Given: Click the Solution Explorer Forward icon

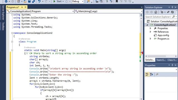Looking at the screenshot, I should [x=151, y=12].
